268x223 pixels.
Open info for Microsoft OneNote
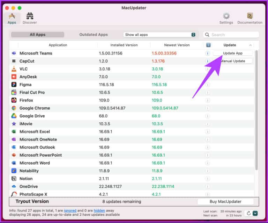pos(208,139)
